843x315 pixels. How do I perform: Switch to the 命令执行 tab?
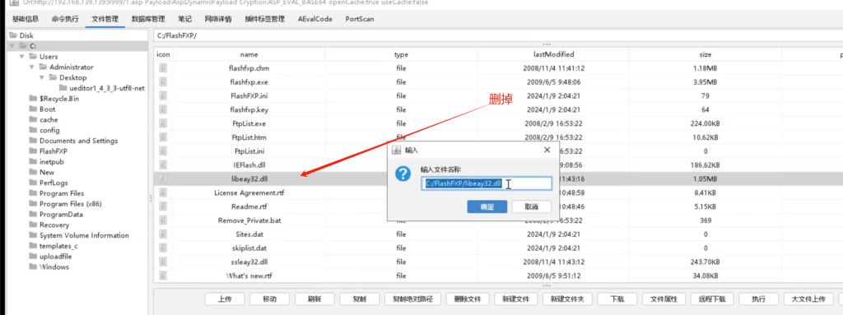(65, 19)
